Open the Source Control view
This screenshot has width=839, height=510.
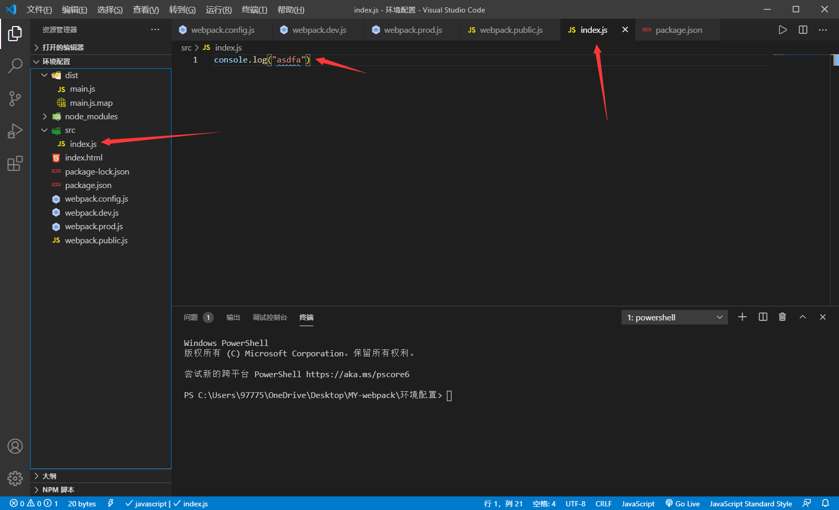coord(15,98)
